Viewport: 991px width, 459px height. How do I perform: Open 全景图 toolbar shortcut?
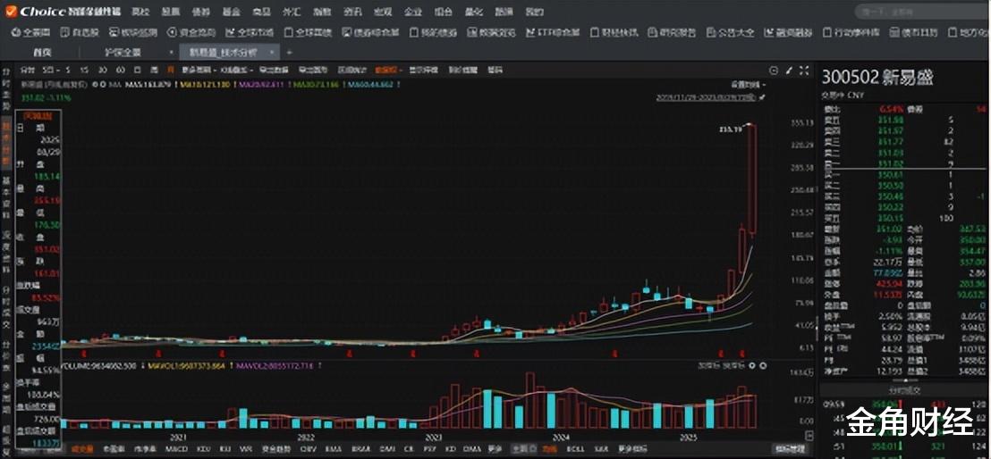pos(31,32)
